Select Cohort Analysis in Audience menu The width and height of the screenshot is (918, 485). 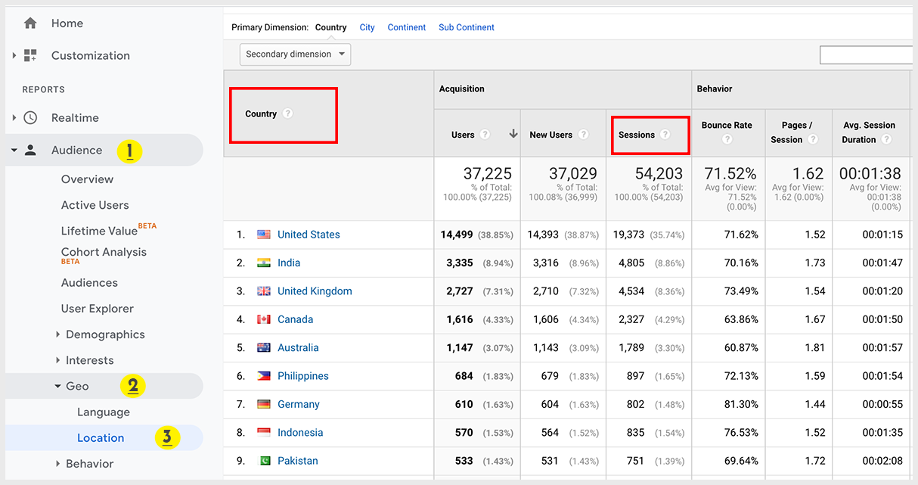[104, 253]
